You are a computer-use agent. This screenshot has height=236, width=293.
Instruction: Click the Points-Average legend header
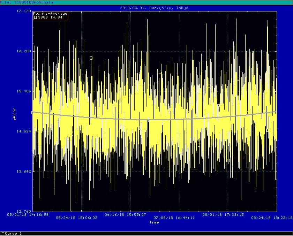click(50, 13)
